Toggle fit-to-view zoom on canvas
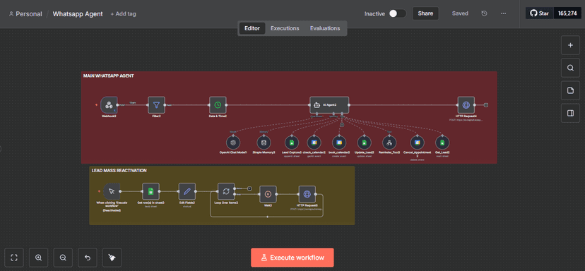 [x=14, y=258]
